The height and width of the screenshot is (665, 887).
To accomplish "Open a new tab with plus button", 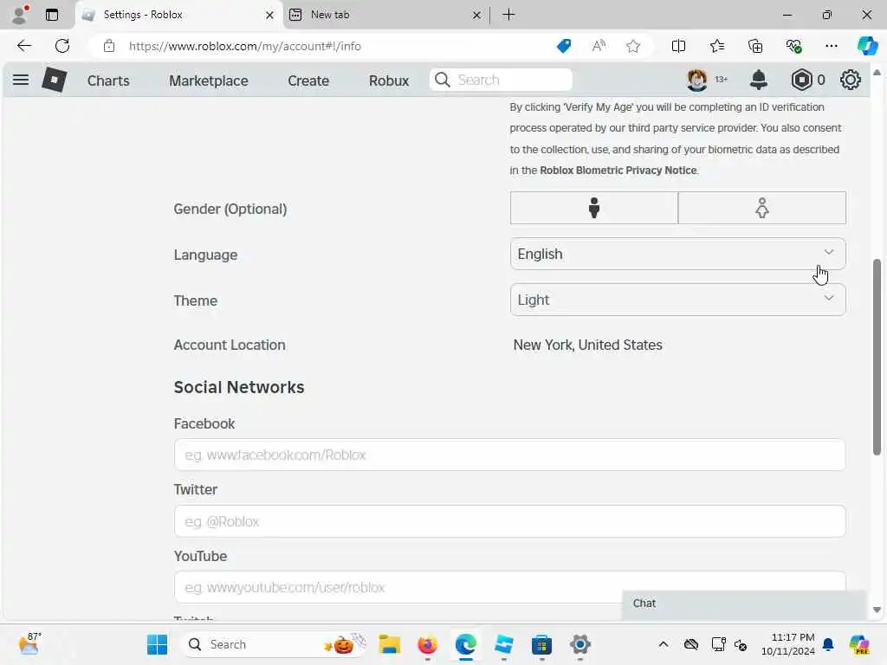I will point(508,15).
